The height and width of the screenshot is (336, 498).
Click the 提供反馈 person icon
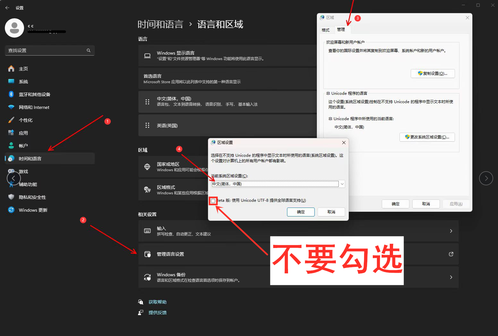[x=141, y=313]
